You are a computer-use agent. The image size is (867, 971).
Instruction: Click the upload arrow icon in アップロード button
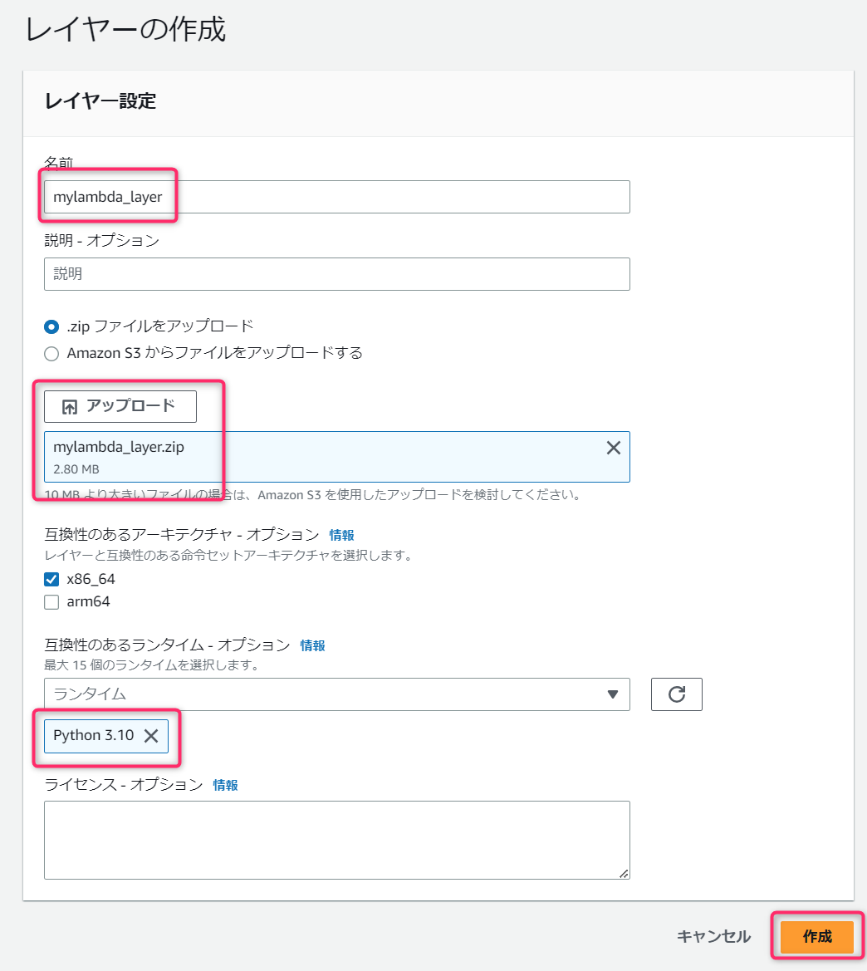tap(70, 407)
